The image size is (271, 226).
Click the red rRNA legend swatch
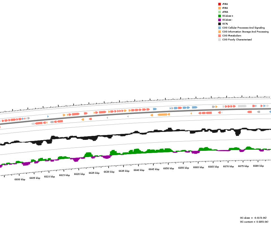(219, 4)
